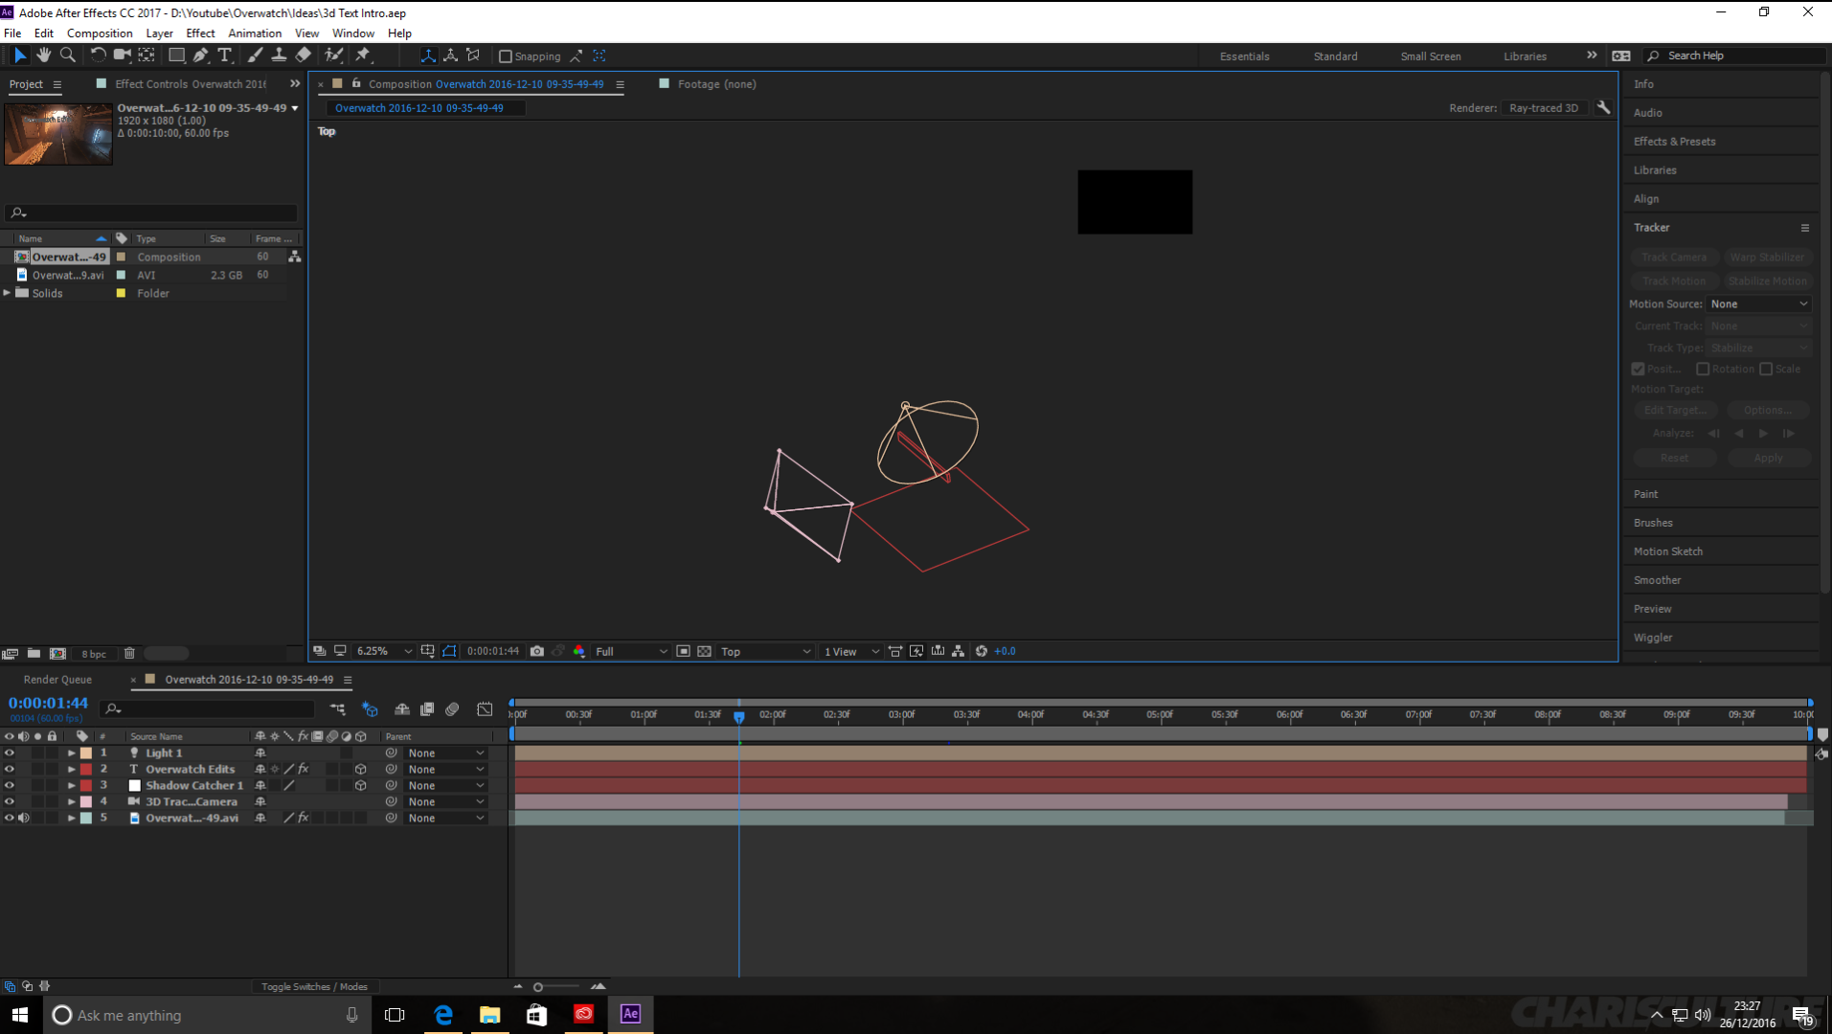Screen dimensions: 1832x1034
Task: Open the Graph Editor
Action: point(486,709)
